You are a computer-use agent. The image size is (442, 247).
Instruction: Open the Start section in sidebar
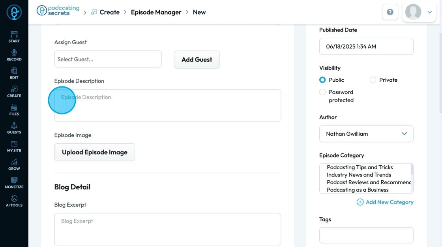click(x=14, y=37)
